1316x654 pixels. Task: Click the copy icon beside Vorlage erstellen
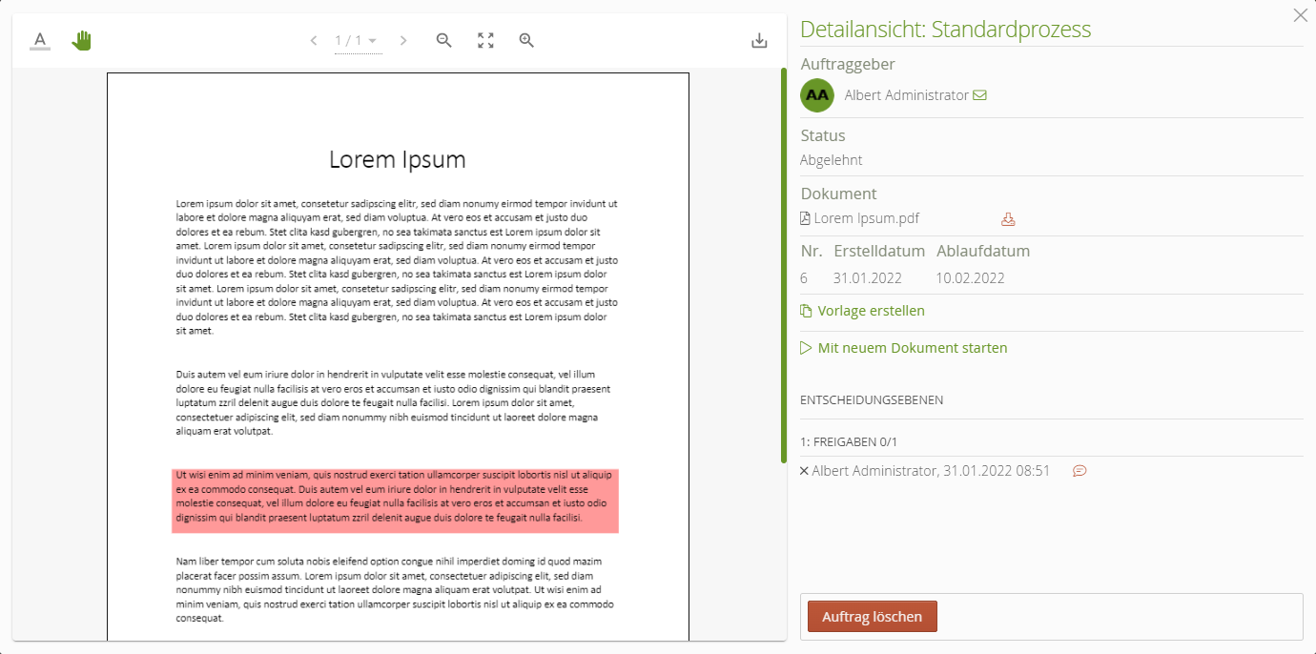804,310
